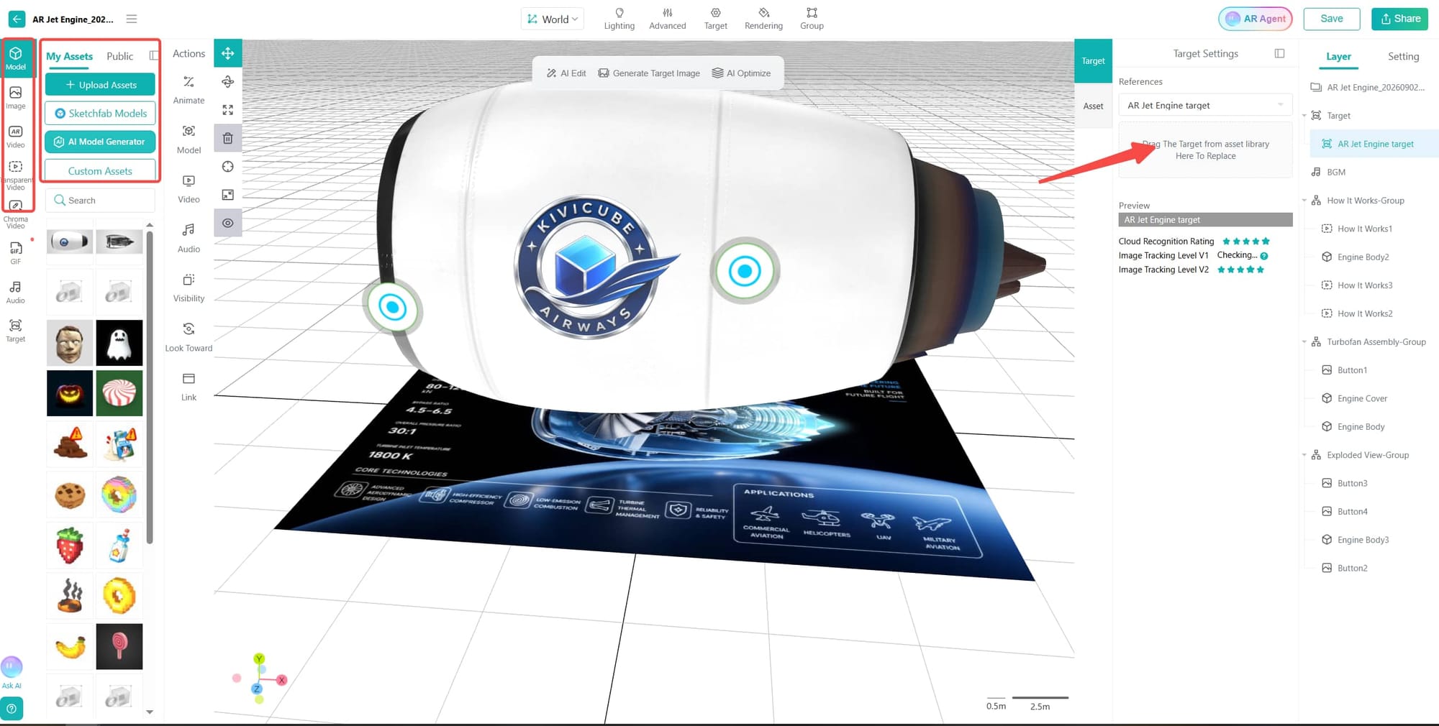
Task: Click the help question mark icon
Action: 12,709
